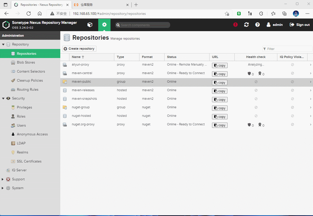Open the Browse cube icon in header
This screenshot has width=313, height=216.
(x=90, y=25)
